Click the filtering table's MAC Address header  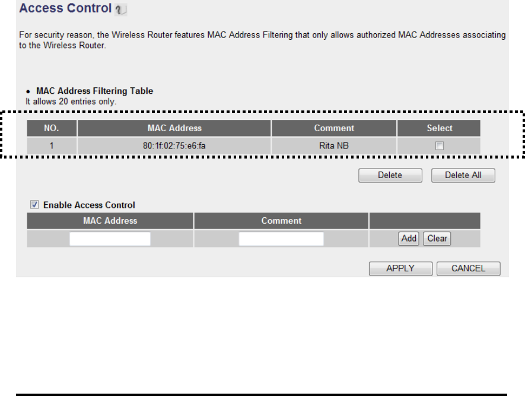click(174, 128)
